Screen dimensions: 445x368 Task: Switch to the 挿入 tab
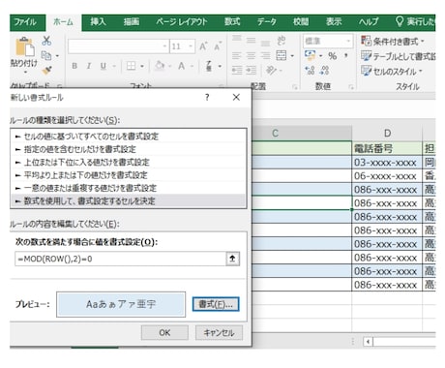click(98, 22)
